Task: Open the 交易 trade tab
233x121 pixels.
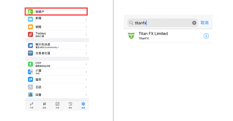Action: (57, 105)
